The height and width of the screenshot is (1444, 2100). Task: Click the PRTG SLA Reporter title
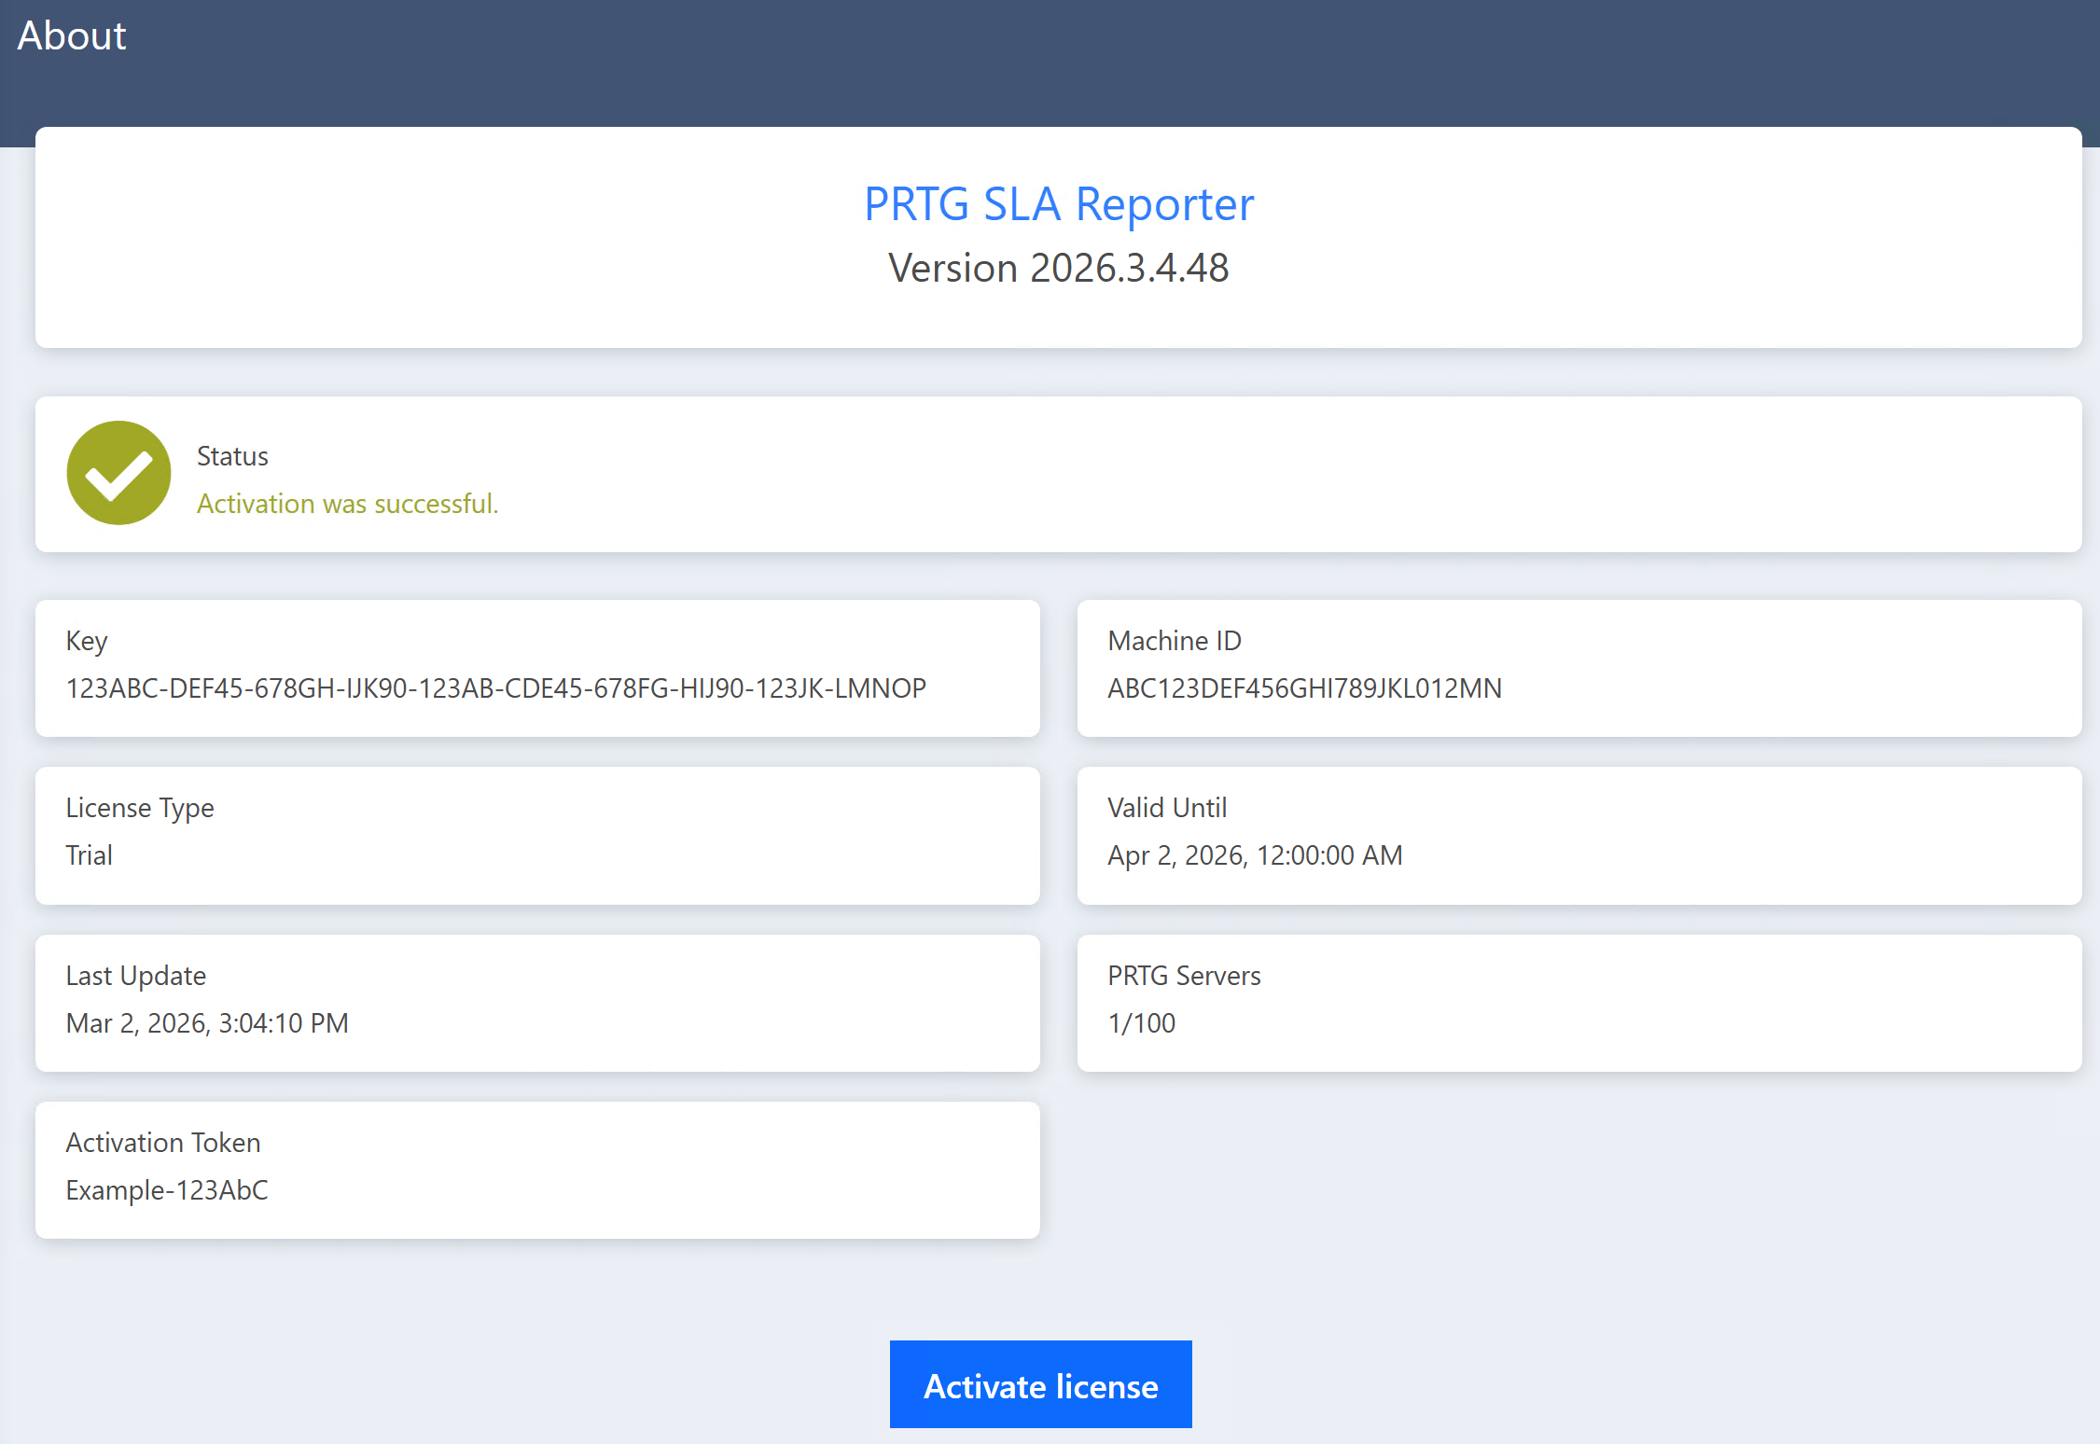pos(1058,203)
